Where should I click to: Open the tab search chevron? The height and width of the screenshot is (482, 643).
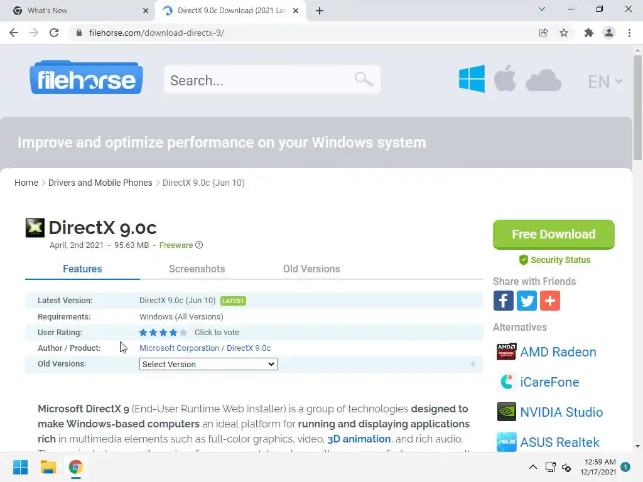pyautogui.click(x=542, y=9)
